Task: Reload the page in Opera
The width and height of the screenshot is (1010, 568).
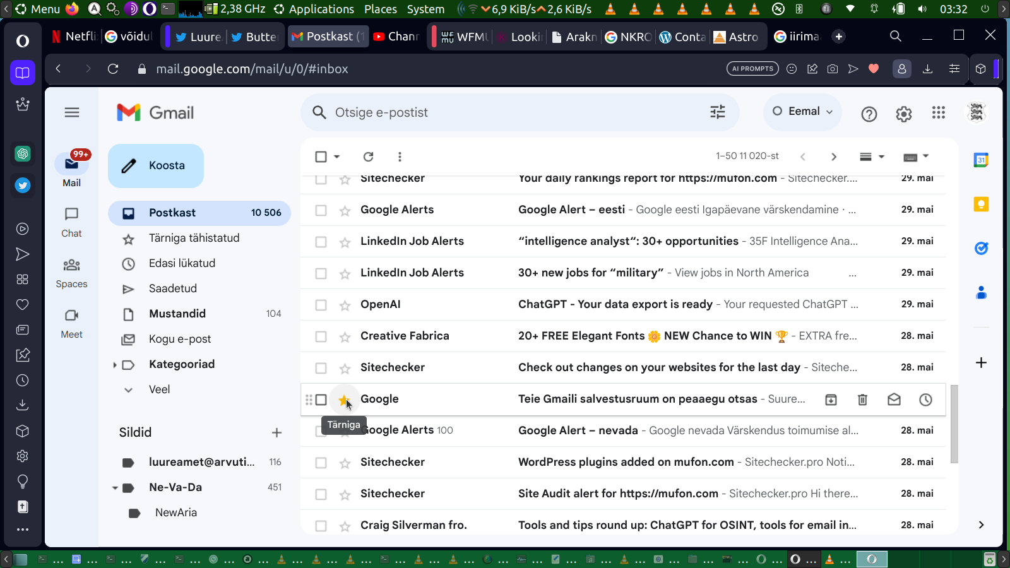Action: point(113,69)
